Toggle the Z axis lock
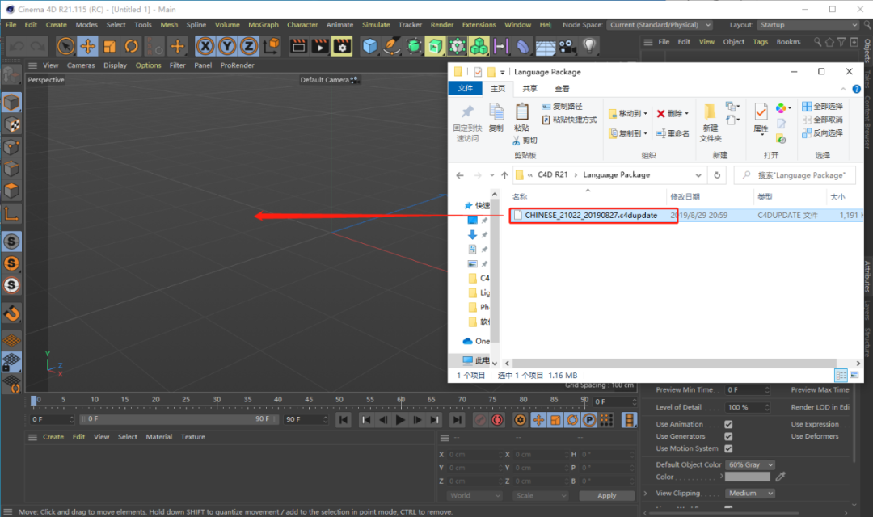The image size is (873, 517). (x=249, y=46)
